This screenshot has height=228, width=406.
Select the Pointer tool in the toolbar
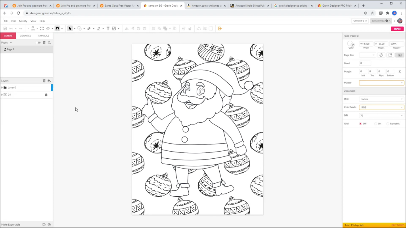(70, 28)
